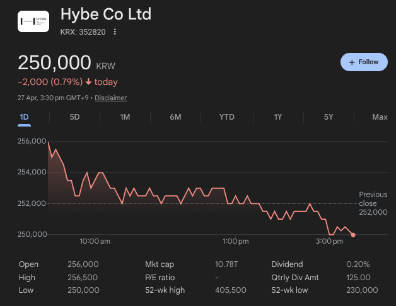Screen dimensions: 396x306
Task: Click the Previous close 252,000 label
Action: pos(373,203)
